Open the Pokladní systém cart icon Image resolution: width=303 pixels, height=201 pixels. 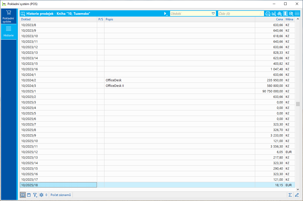9,16
